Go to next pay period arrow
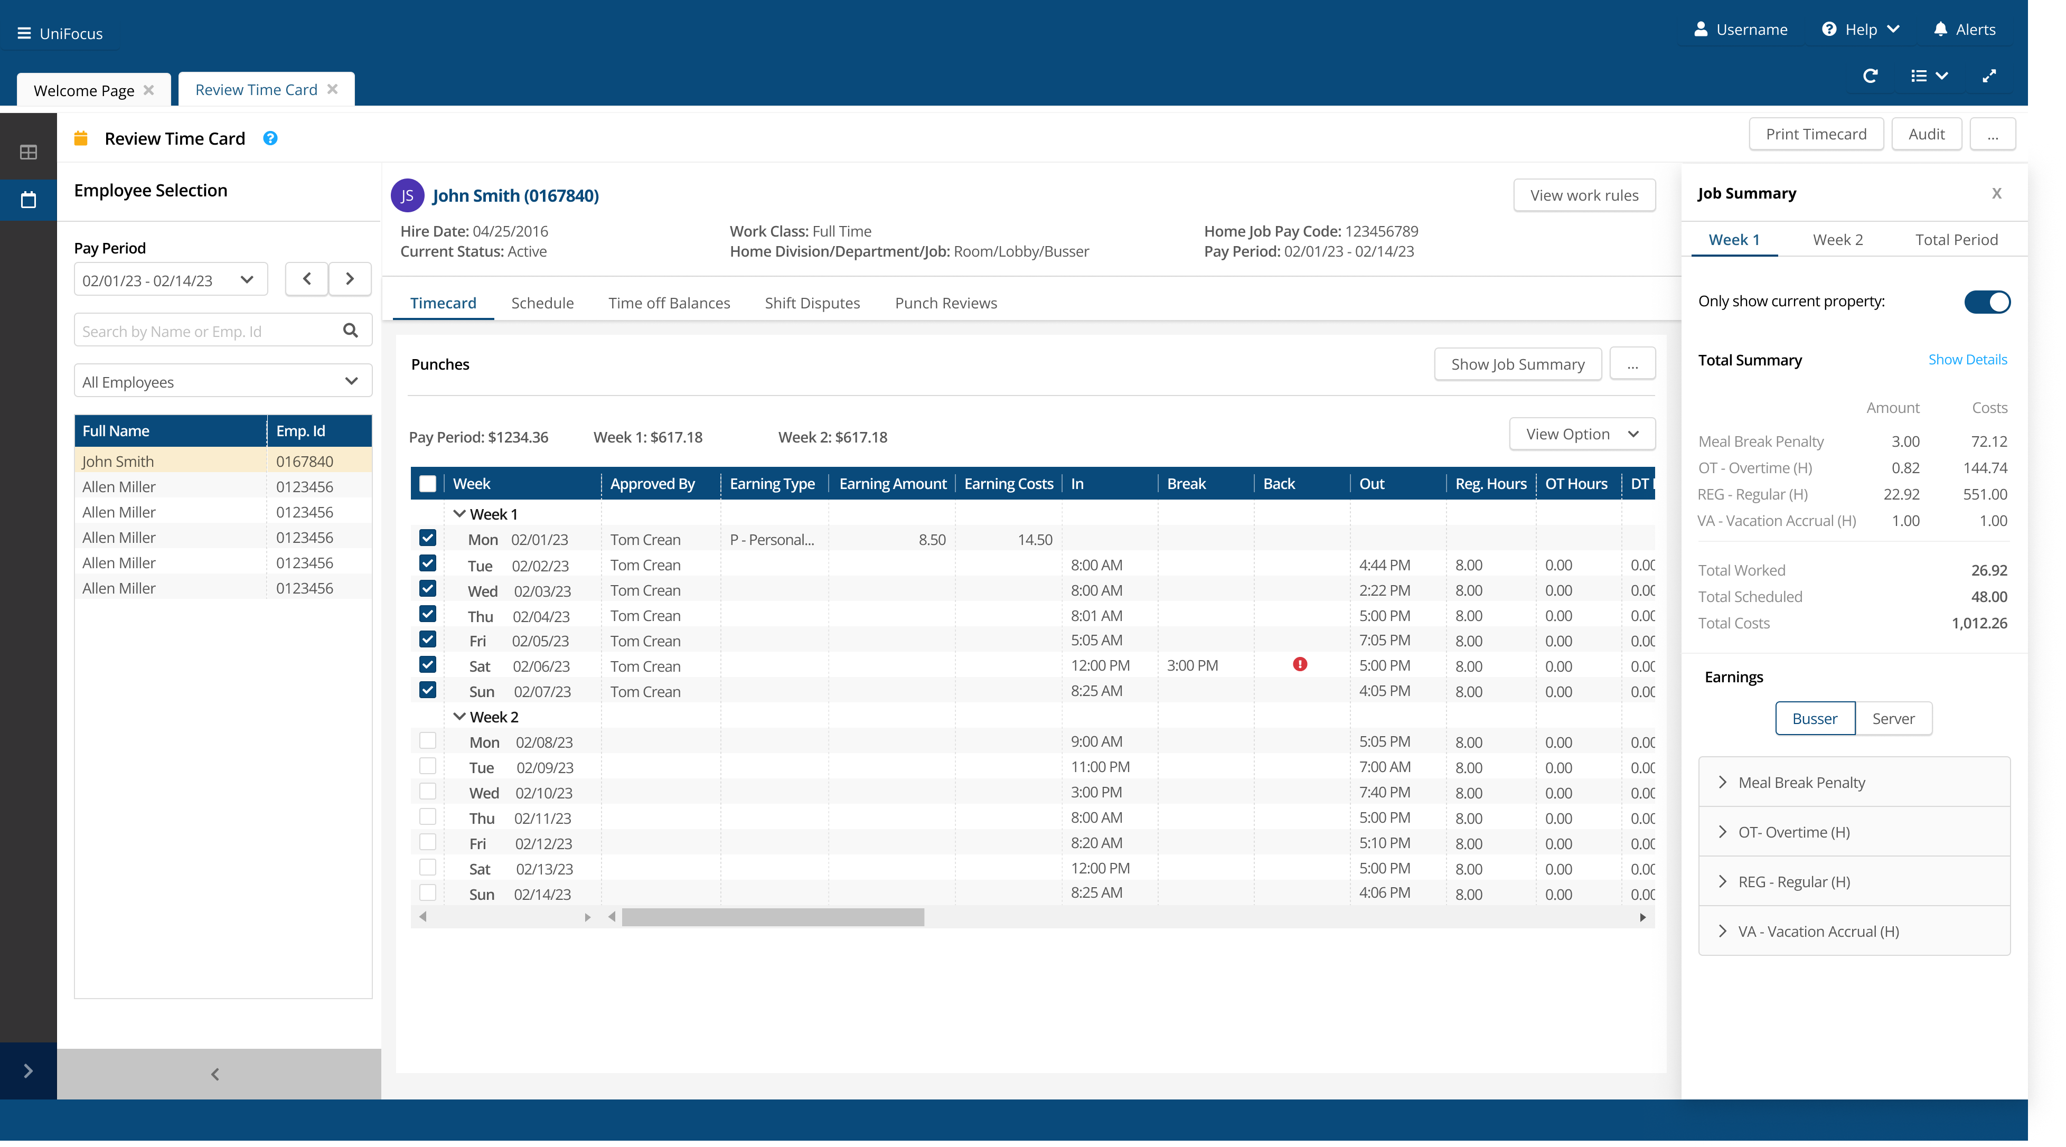The height and width of the screenshot is (1147, 2066). pyautogui.click(x=350, y=279)
